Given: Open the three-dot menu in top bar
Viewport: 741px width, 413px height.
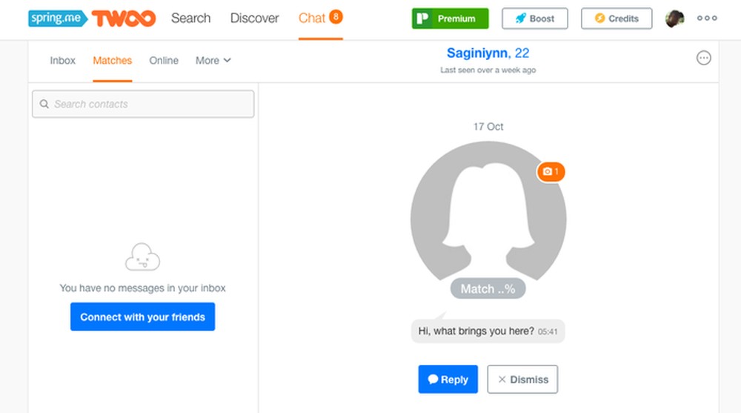Looking at the screenshot, I should point(707,19).
